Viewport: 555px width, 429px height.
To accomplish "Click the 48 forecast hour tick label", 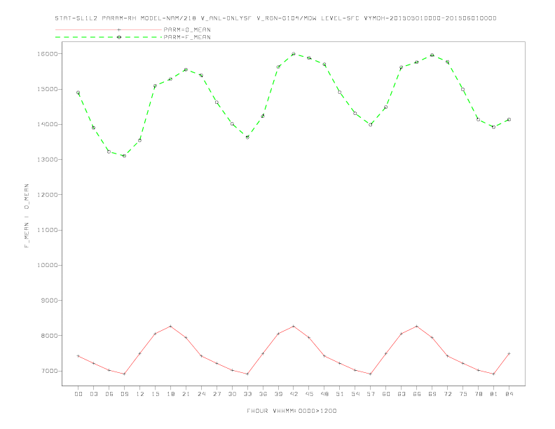I will 324,394.
